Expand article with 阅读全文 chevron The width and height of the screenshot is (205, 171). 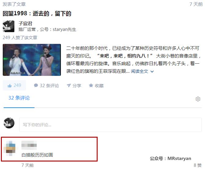pyautogui.click(x=152, y=72)
